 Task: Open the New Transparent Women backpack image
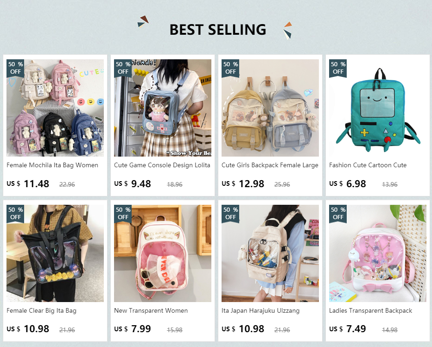click(x=163, y=253)
